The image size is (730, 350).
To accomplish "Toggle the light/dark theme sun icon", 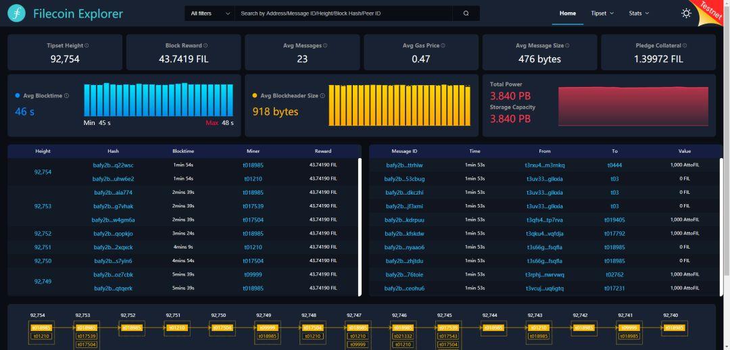I will [x=686, y=14].
